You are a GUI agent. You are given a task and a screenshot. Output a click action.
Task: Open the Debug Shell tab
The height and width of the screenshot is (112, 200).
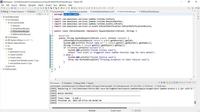click(79, 83)
